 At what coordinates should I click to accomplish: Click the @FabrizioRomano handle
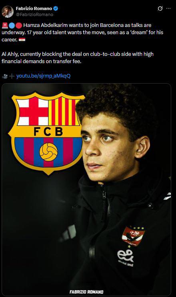click(x=34, y=14)
